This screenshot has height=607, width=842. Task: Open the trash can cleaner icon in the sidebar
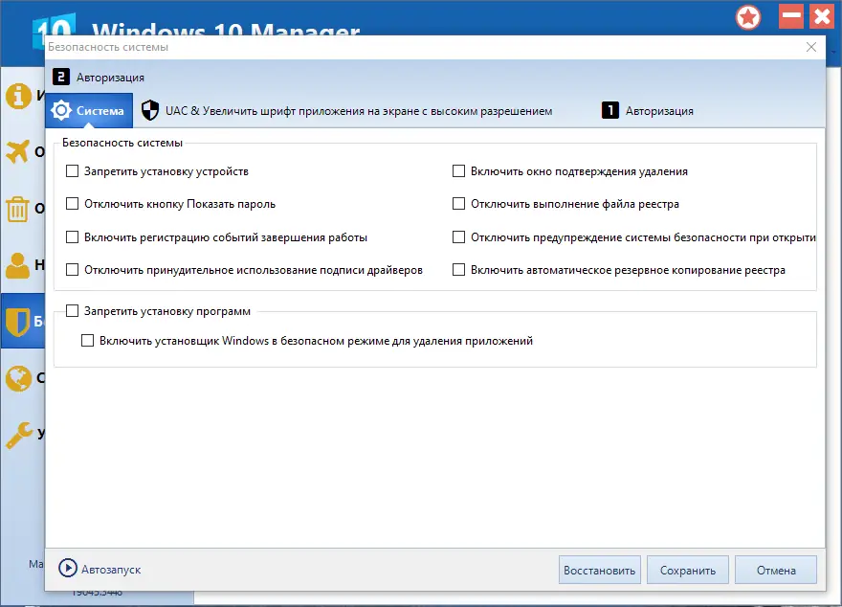[17, 209]
